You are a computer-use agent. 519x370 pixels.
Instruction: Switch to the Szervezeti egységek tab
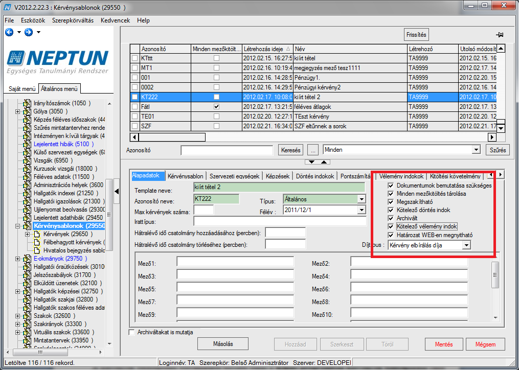tap(234, 176)
